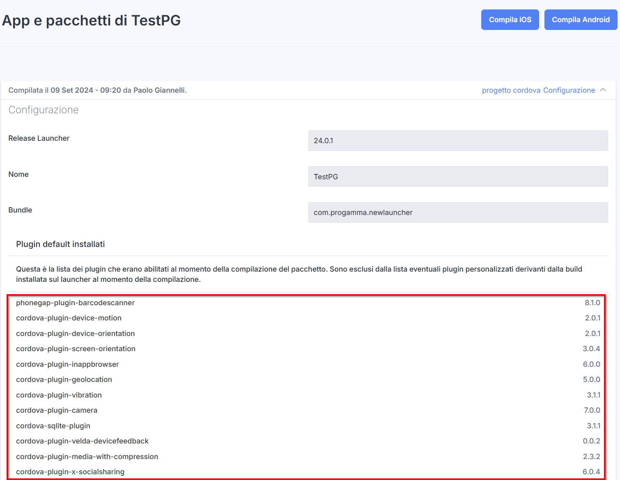620x480 pixels.
Task: Click the Compila Android button
Action: pyautogui.click(x=581, y=20)
